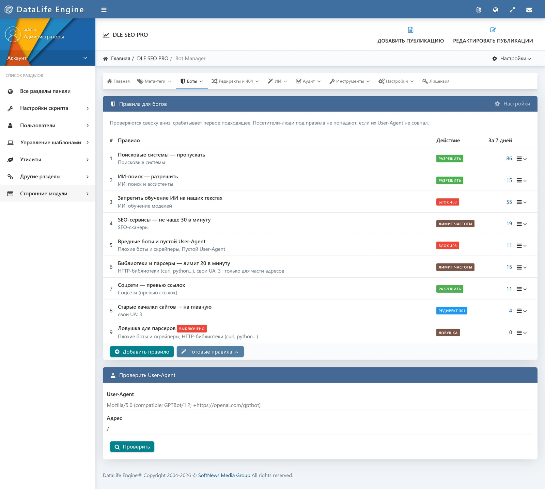Click the 86 count for Поисковые системы
Screen dimensions: 545x489
click(x=509, y=159)
